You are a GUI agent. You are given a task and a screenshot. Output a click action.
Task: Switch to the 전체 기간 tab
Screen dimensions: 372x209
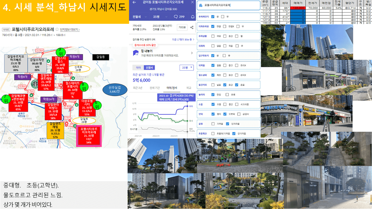(x=154, y=88)
